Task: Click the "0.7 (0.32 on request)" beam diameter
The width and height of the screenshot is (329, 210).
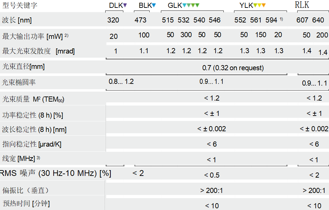Action: 233,67
